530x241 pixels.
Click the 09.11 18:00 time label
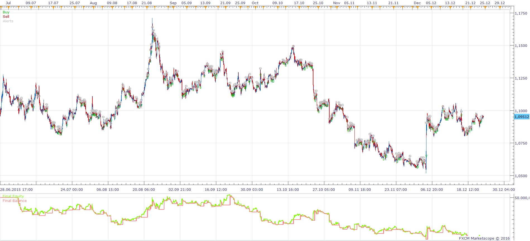pyautogui.click(x=360, y=190)
